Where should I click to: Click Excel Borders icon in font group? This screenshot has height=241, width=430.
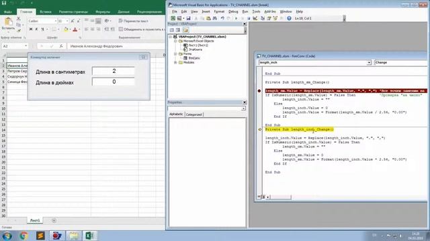point(54,29)
